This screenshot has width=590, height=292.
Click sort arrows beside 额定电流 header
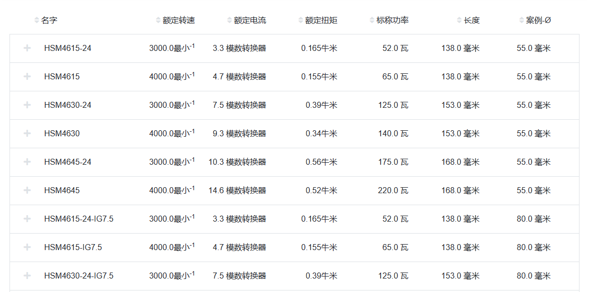229,20
